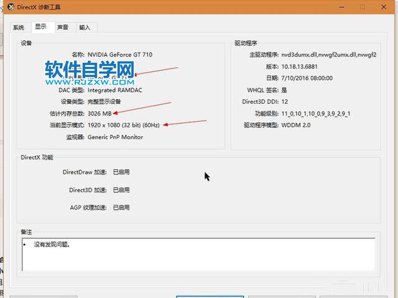Click the DirectX 诊断工具 window title text

click(x=39, y=7)
